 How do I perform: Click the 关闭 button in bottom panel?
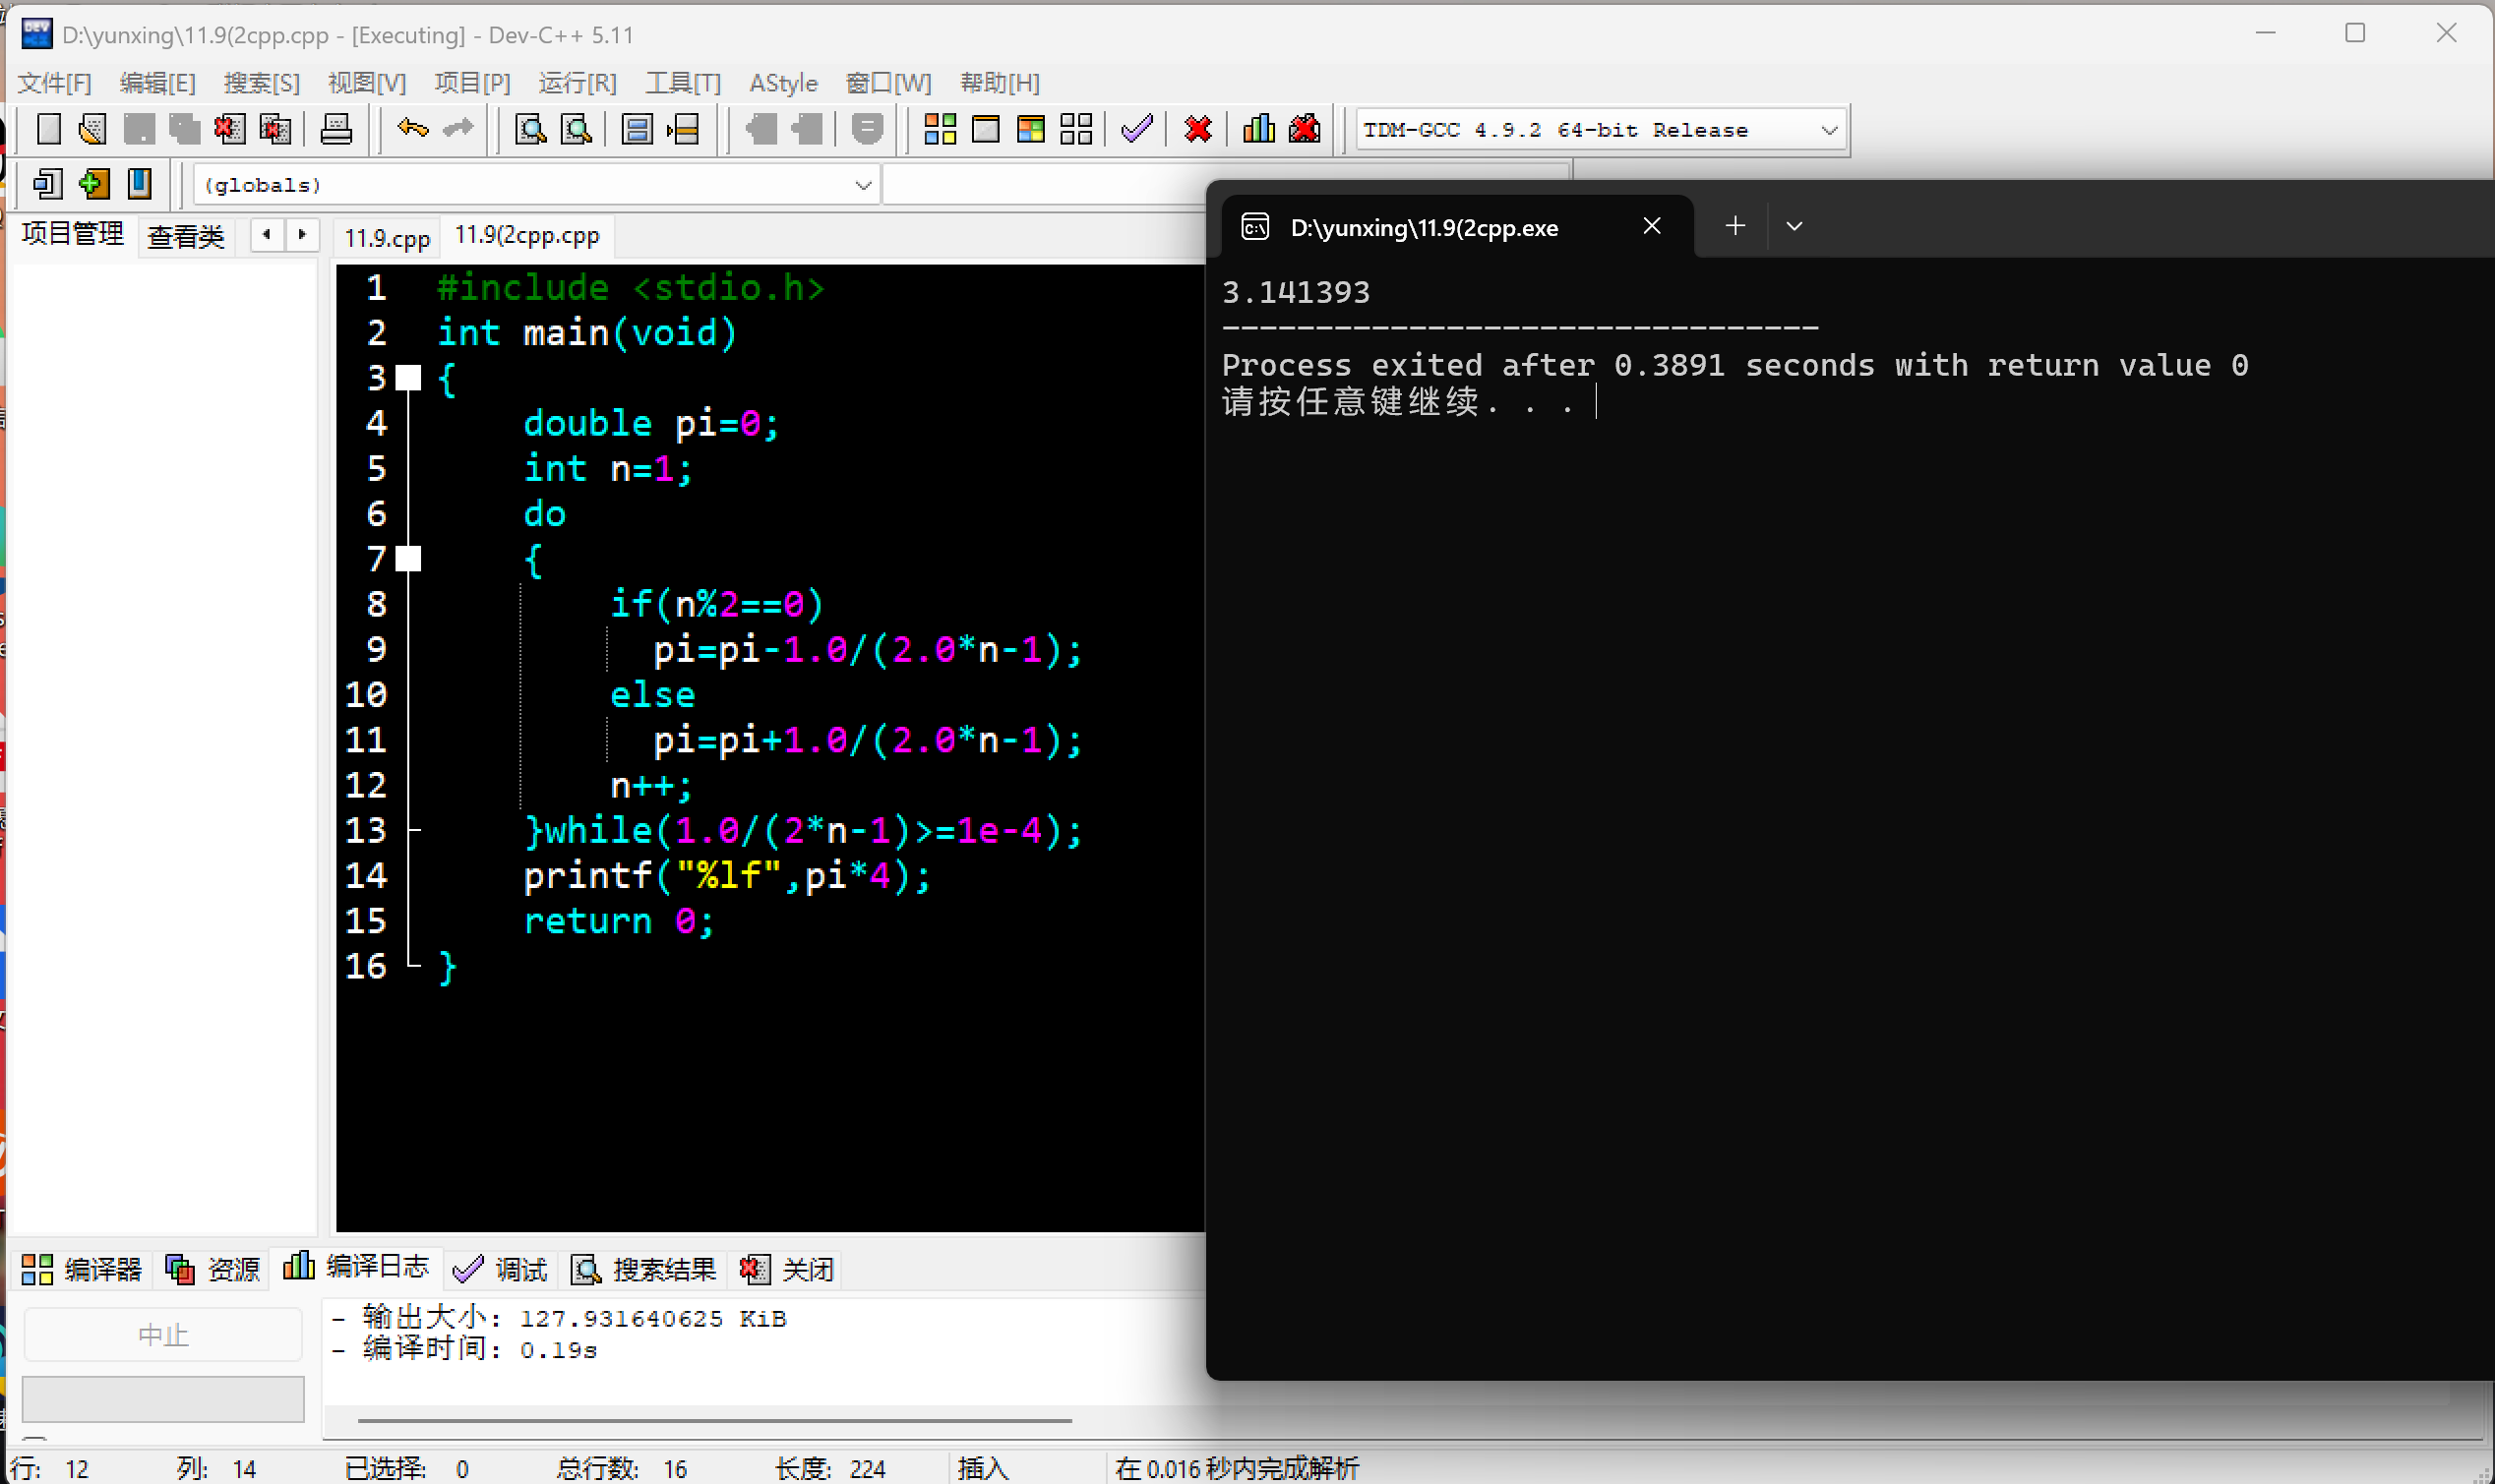[x=787, y=1270]
